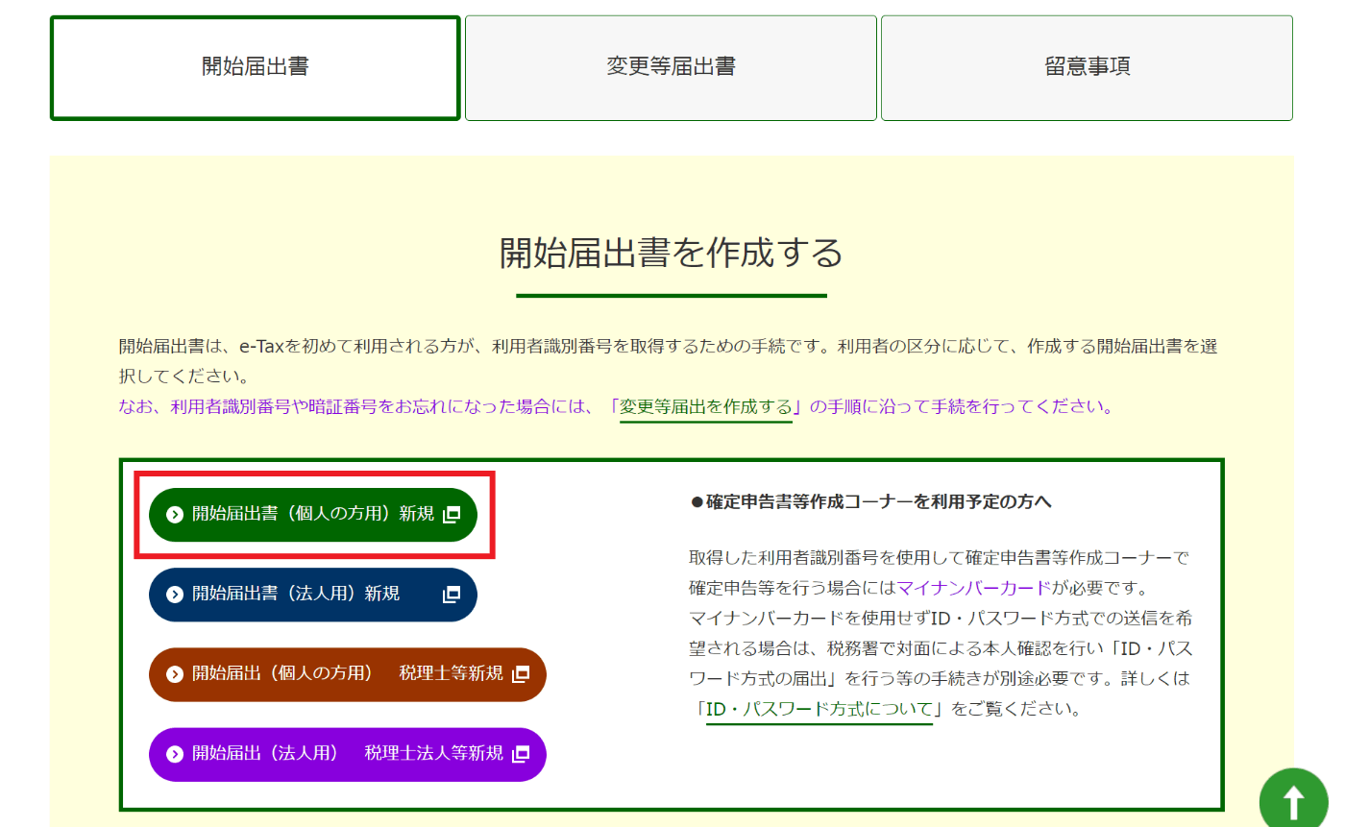Click new-window icon on 税理士法人等新規 button
1345x827 pixels.
tap(521, 754)
